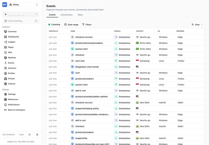Go to Insights page

(x=12, y=42)
